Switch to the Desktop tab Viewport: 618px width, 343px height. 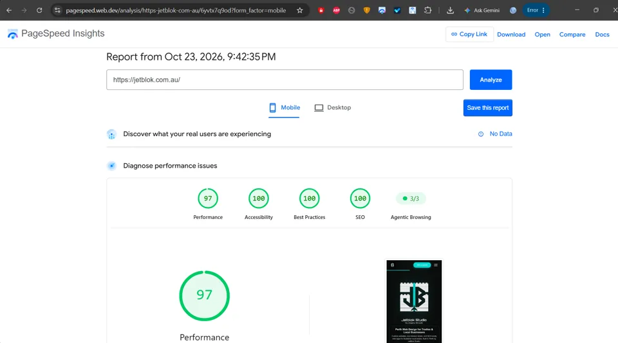pyautogui.click(x=333, y=108)
